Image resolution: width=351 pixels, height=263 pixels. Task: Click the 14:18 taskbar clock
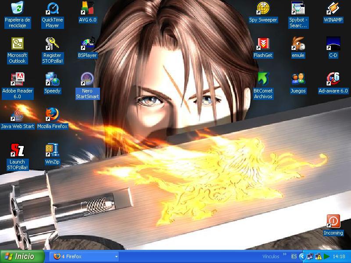[339, 256]
